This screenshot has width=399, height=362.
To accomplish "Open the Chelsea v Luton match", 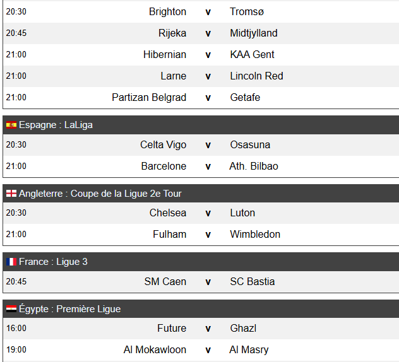I will pyautogui.click(x=201, y=213).
